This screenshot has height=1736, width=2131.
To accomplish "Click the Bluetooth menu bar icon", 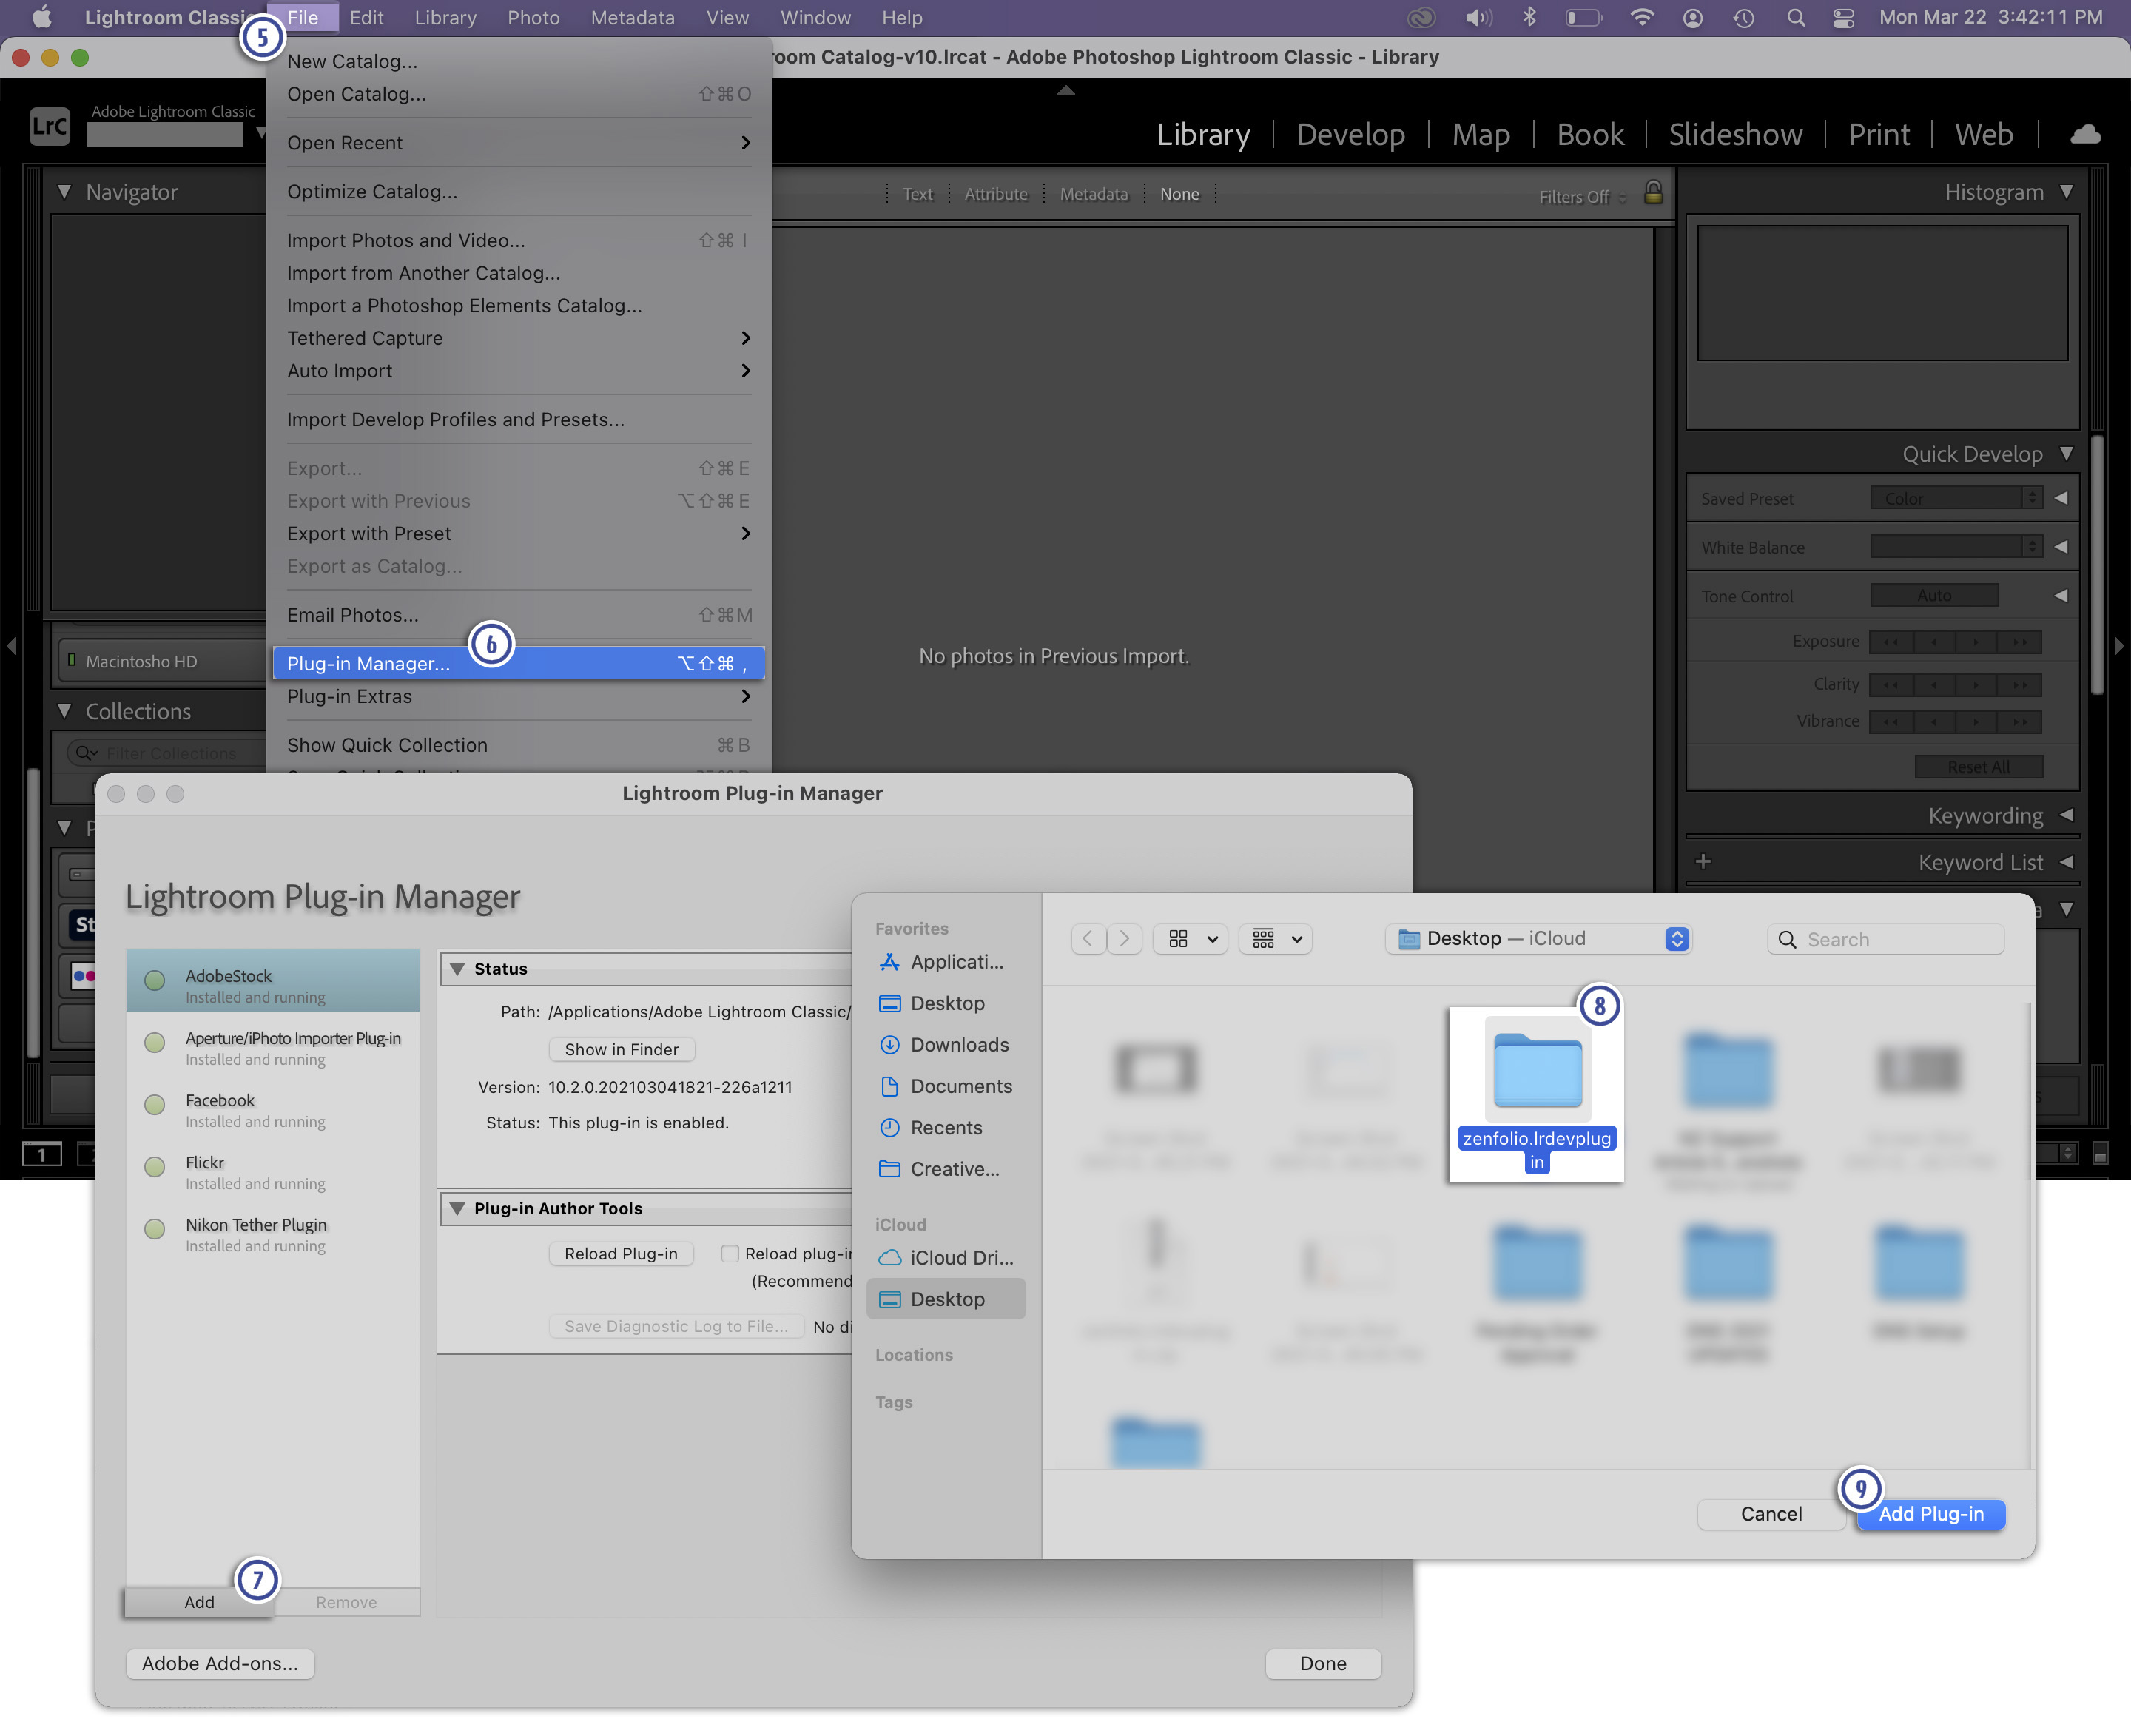I will click(x=1529, y=18).
